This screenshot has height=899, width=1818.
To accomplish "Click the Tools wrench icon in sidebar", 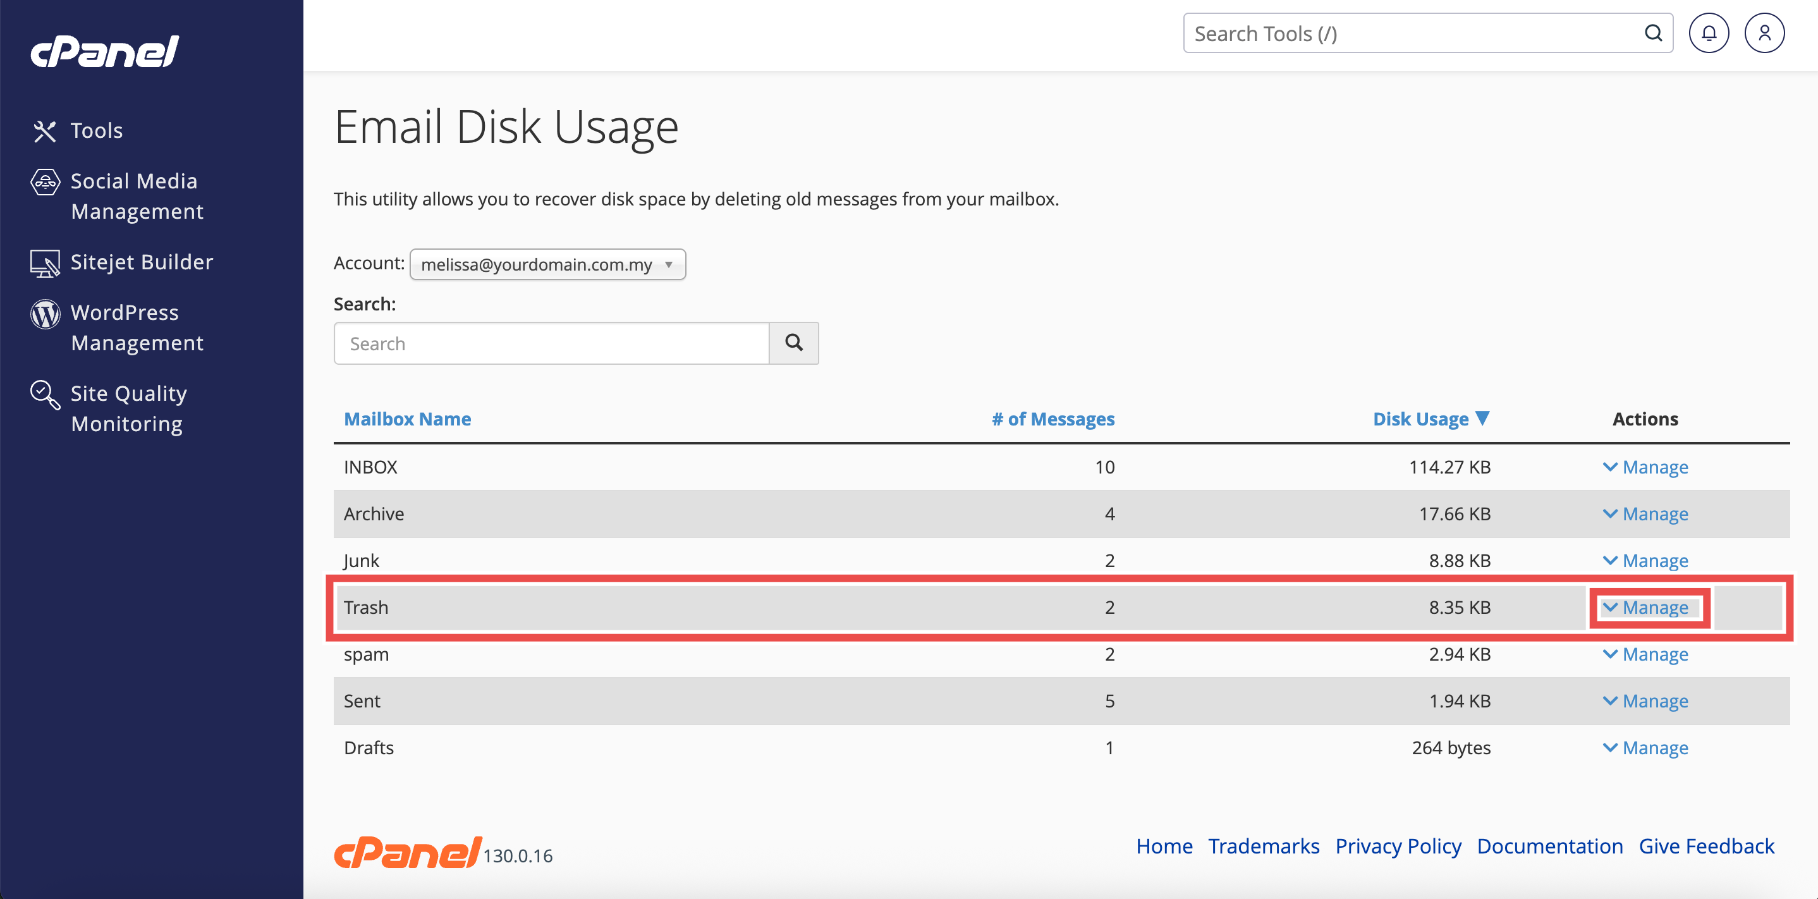I will coord(44,131).
